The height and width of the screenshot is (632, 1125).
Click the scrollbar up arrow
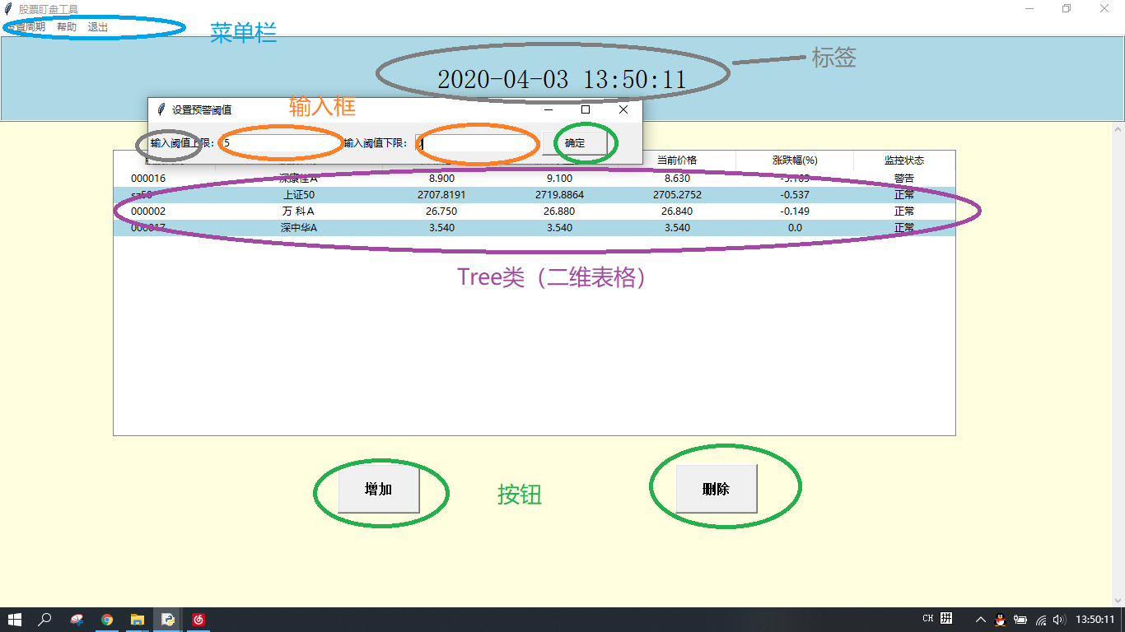[1118, 129]
